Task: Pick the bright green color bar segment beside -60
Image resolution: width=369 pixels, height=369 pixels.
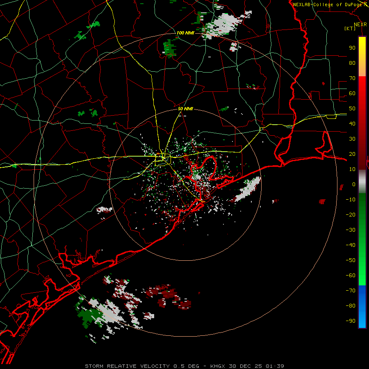Action: pos(362,276)
